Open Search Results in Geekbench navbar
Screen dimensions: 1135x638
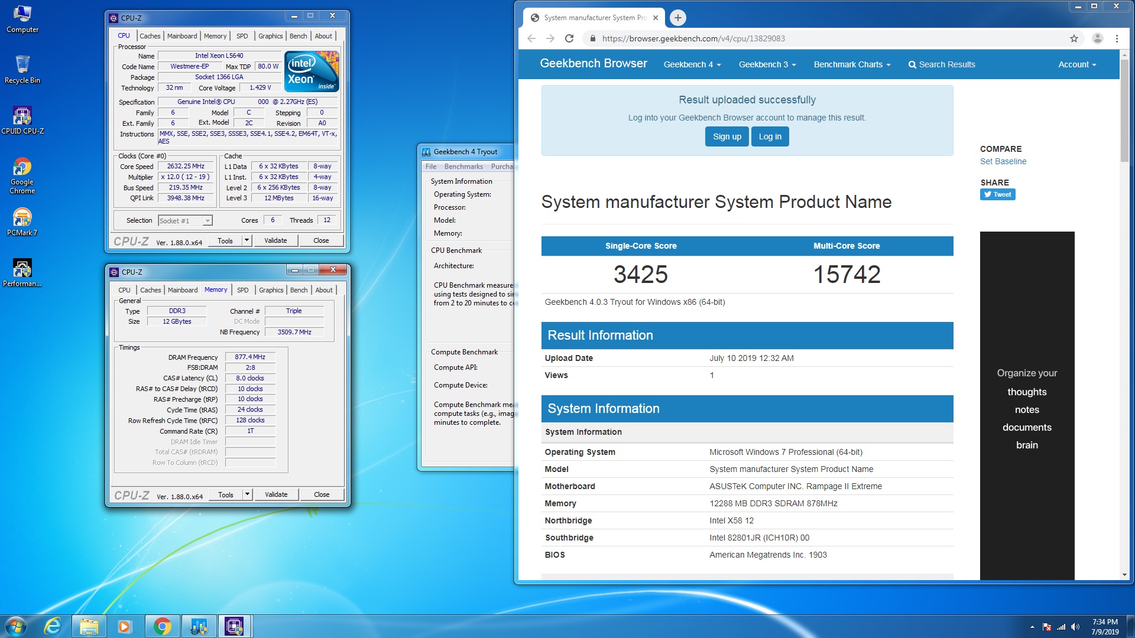coord(942,64)
